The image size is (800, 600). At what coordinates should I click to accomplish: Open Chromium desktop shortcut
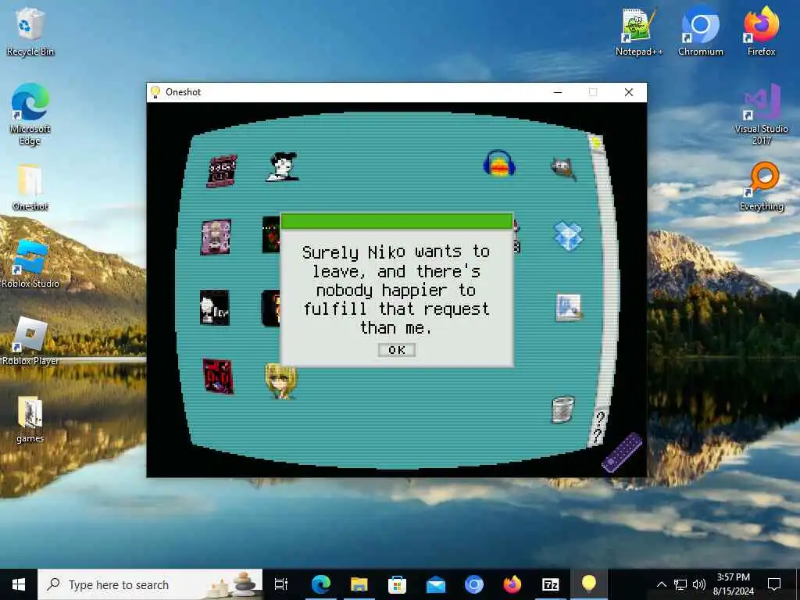701,31
